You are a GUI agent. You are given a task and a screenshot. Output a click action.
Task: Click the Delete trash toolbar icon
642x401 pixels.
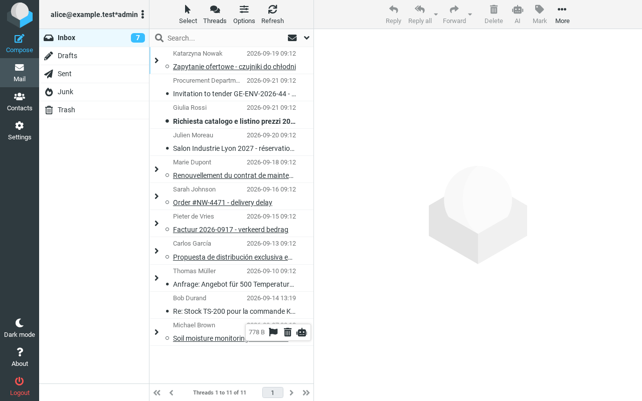point(494,15)
